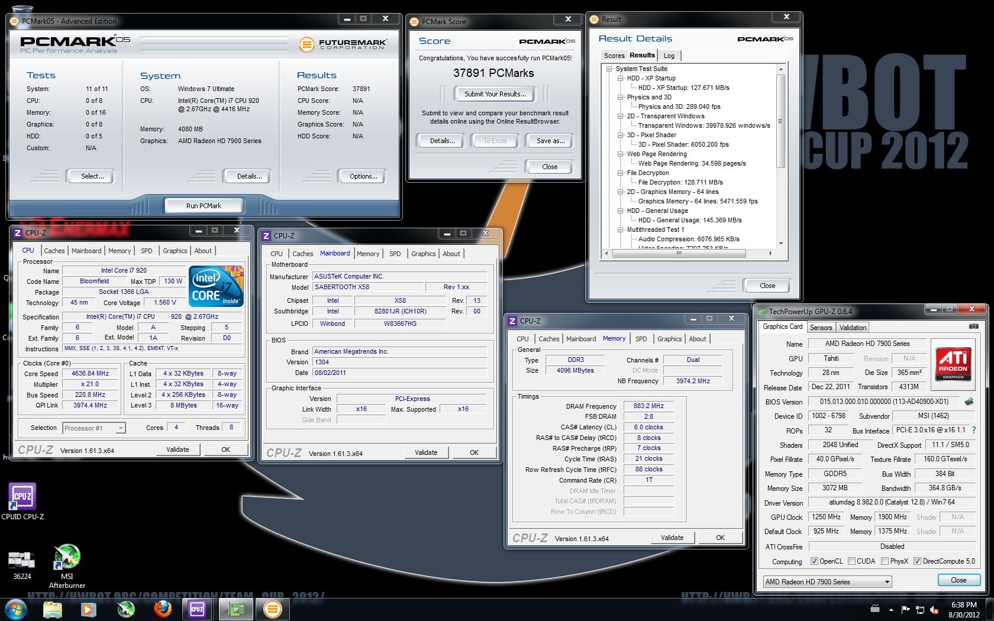Click the Futuremark Corporation logo
The width and height of the screenshot is (994, 621).
coord(343,44)
